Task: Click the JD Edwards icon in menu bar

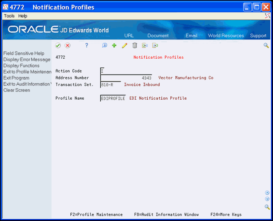Action: click(x=267, y=16)
